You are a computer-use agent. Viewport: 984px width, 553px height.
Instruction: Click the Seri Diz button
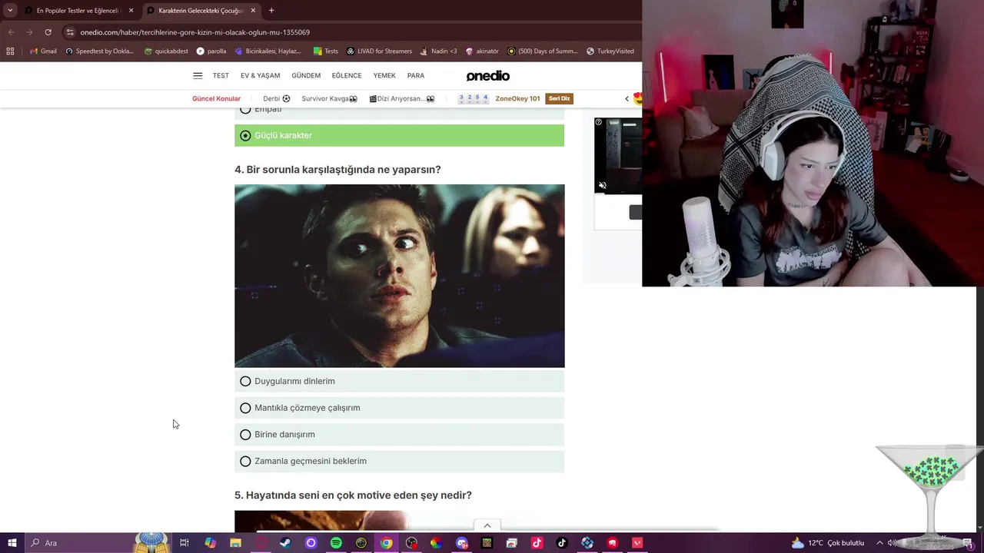tap(559, 98)
